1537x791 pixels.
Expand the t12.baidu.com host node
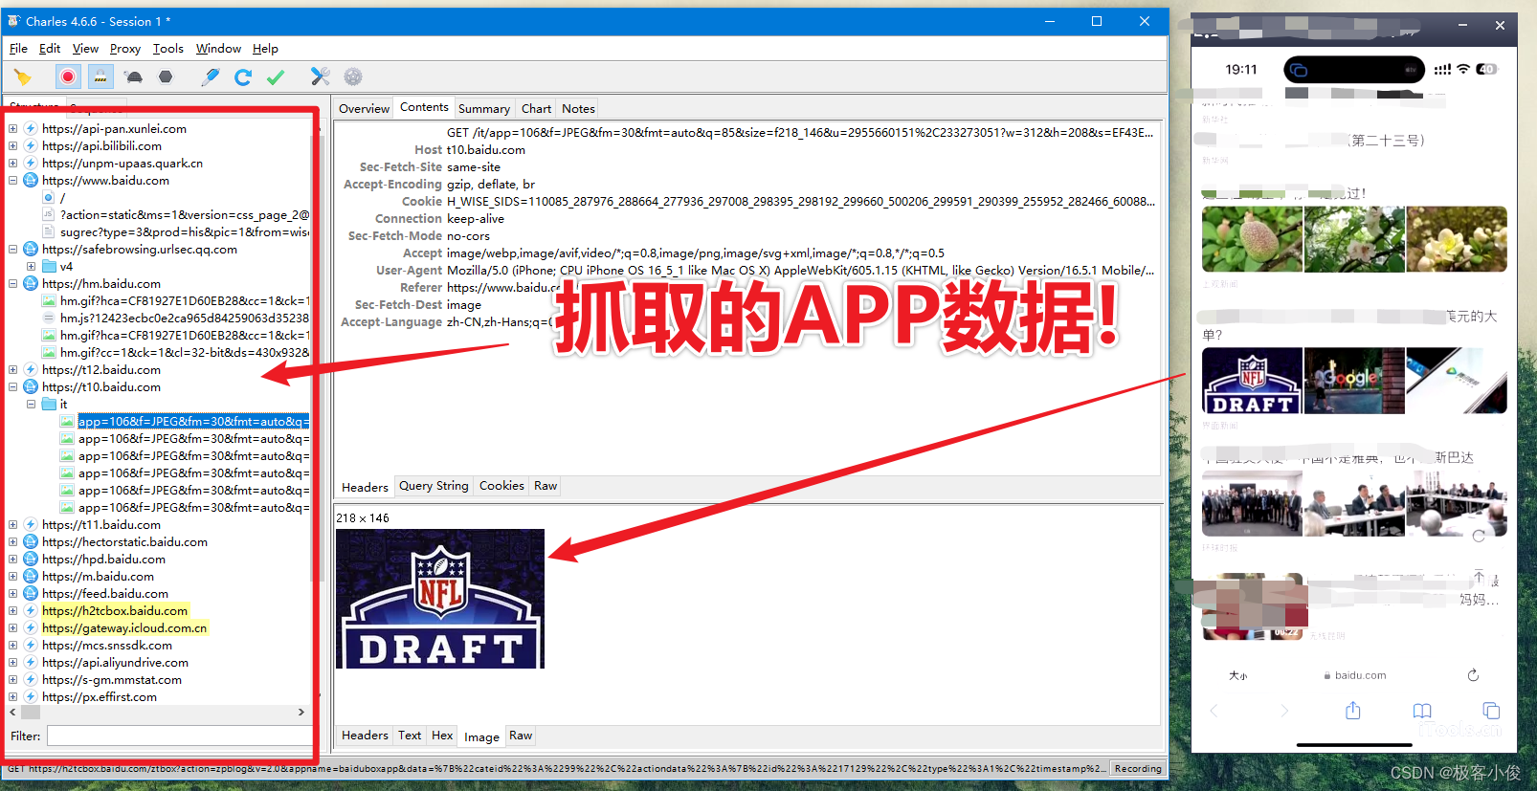click(12, 369)
